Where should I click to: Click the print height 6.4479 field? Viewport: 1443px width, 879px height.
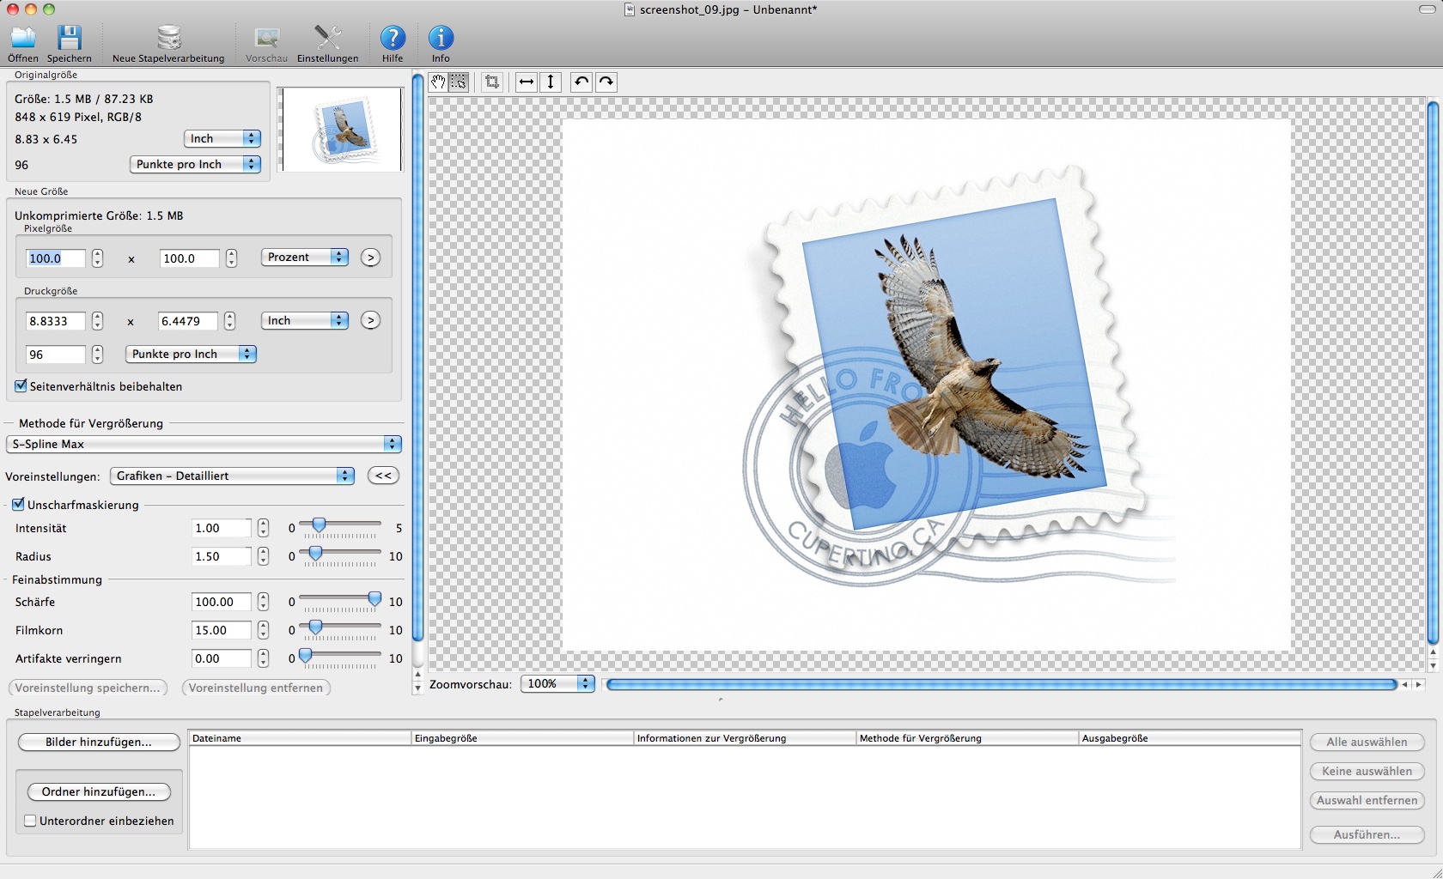click(188, 321)
